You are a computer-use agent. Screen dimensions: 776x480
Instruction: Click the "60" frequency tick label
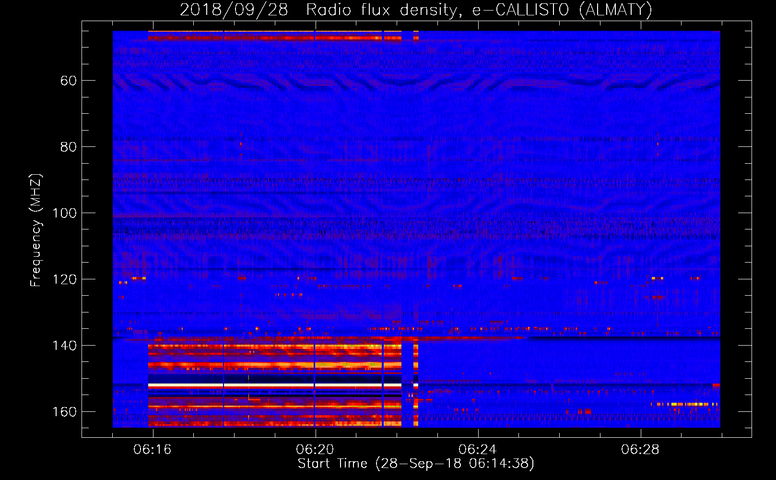pos(69,81)
